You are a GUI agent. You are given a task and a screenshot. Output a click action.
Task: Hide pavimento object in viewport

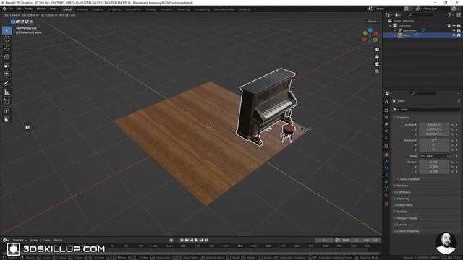(x=454, y=30)
